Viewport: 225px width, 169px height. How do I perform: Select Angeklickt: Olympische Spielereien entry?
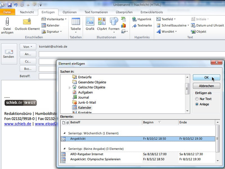coord(138,159)
